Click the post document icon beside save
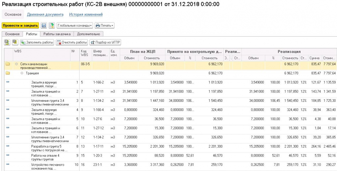The width and height of the screenshot is (337, 171). coord(52,25)
